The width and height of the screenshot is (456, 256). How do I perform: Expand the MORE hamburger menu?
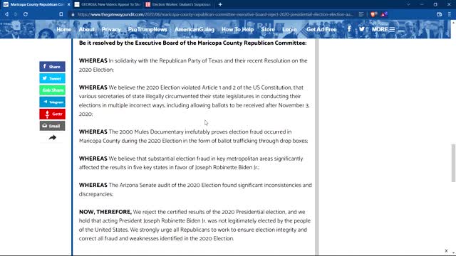pyautogui.click(x=383, y=29)
